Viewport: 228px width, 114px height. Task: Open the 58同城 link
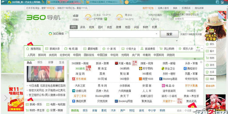(x=102, y=79)
